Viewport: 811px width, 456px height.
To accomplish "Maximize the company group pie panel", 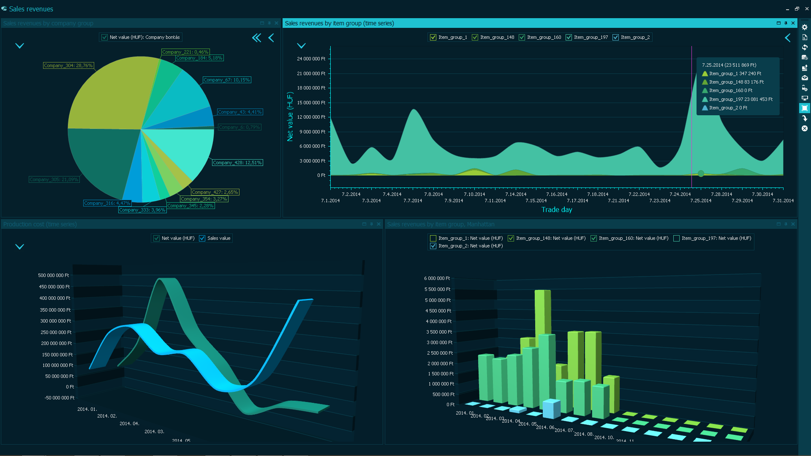I will (x=262, y=23).
